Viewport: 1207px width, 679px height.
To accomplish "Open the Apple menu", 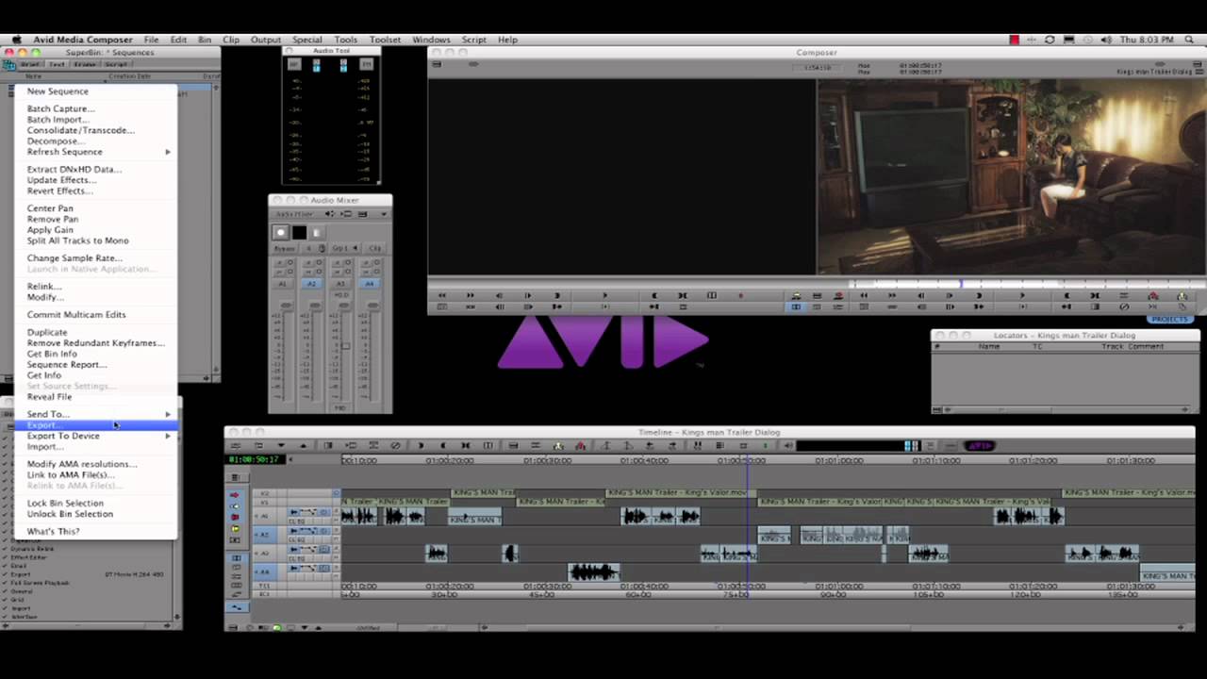I will pos(16,40).
